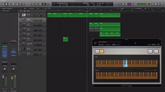This screenshot has width=165, height=92.
Task: Open the Functions menu
Action: (32, 8)
